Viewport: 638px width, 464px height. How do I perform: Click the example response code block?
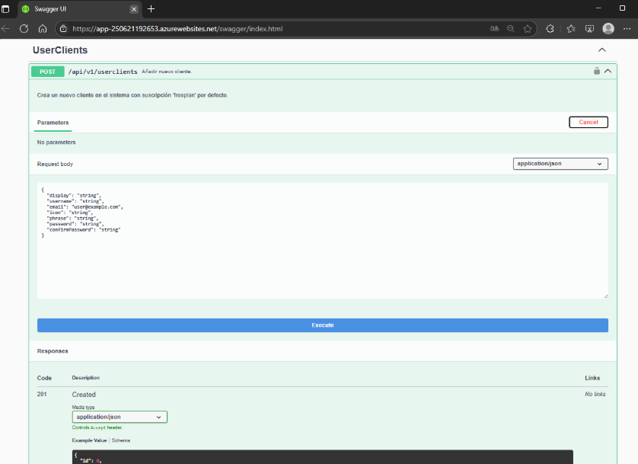[x=323, y=456]
